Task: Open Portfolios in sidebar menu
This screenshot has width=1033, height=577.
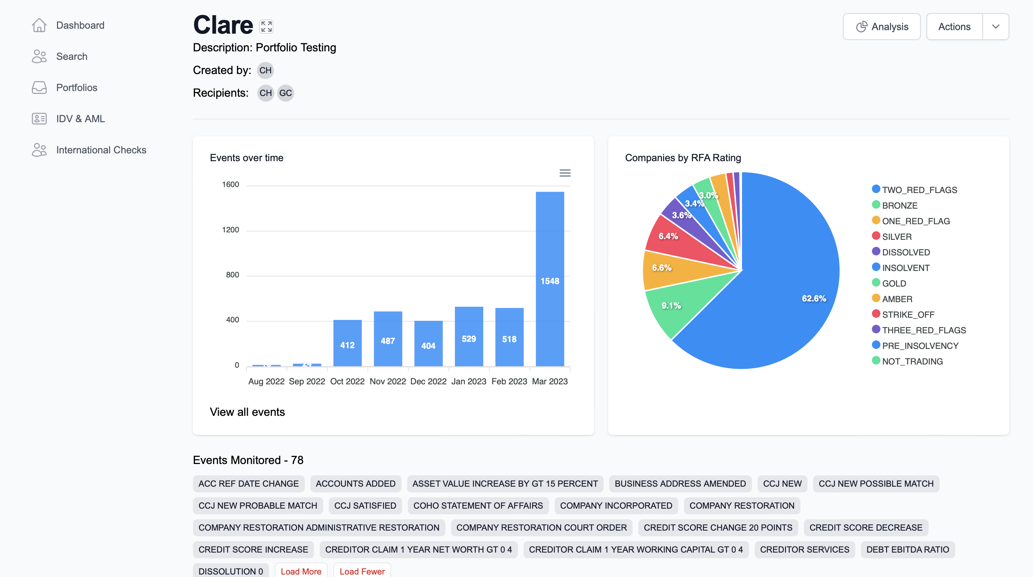Action: click(76, 87)
